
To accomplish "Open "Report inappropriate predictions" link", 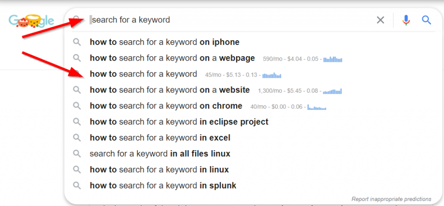I will (x=391, y=199).
